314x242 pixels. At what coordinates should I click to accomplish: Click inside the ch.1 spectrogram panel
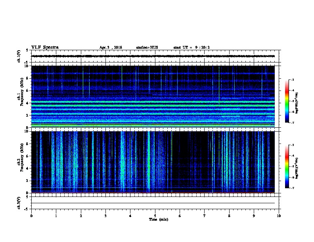coord(153,96)
